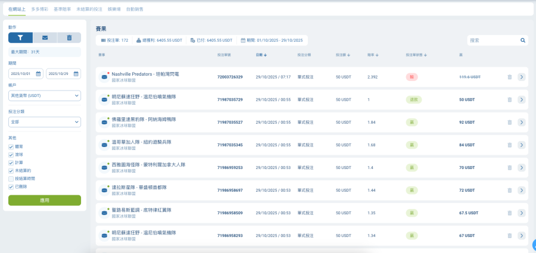This screenshot has width=536, height=253.
Task: Open details arrow for bet 71987035527
Action: tap(521, 122)
